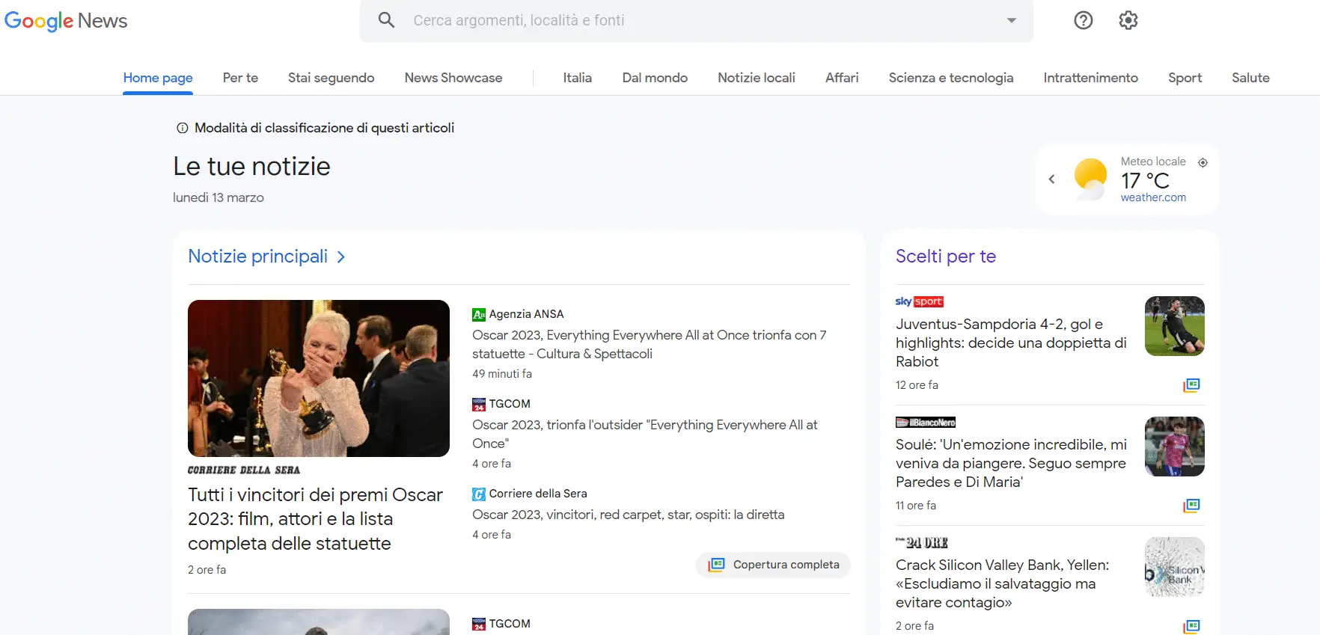Open the Affari tab
This screenshot has width=1320, height=635.
842,78
